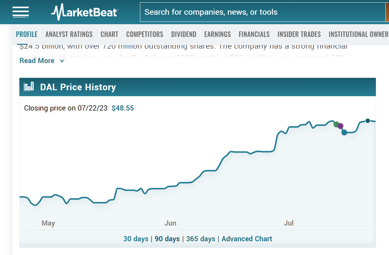Open the hamburger navigation menu
The width and height of the screenshot is (389, 255).
click(21, 12)
